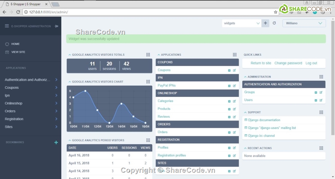Click the dashboard reset refresh icon
Screen dimensions: 335x179
click(x=274, y=23)
